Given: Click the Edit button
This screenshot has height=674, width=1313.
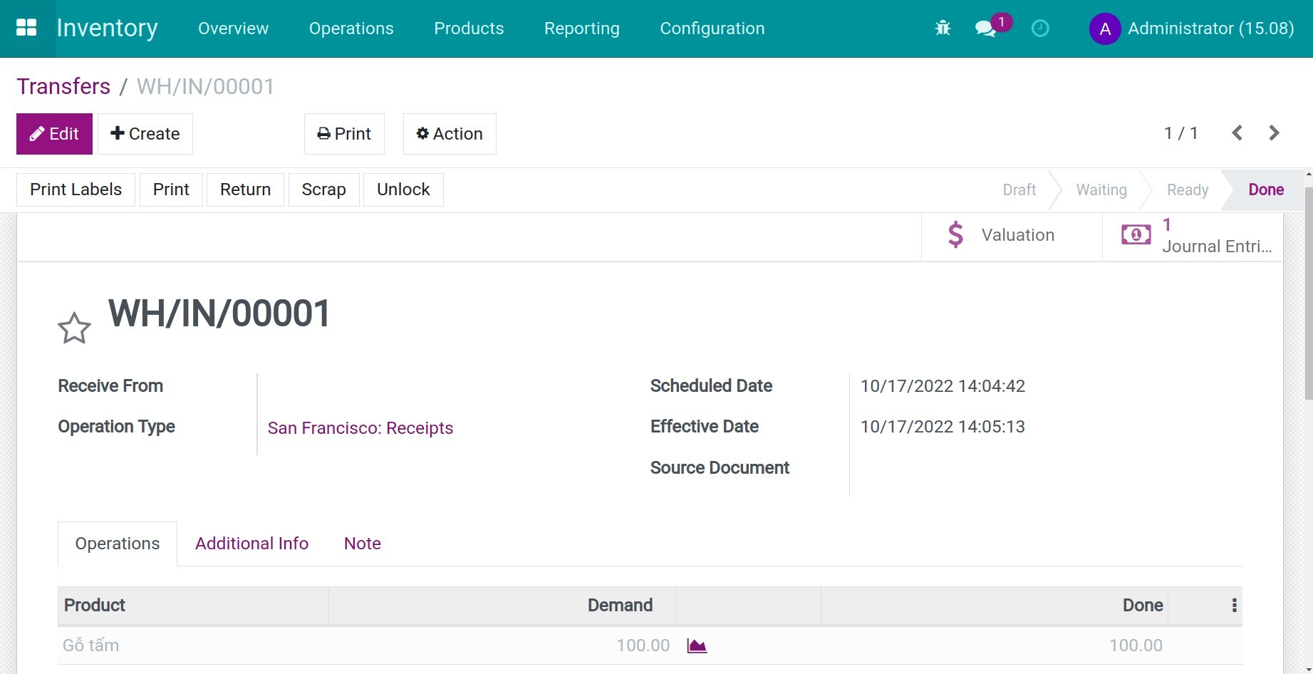Looking at the screenshot, I should point(54,134).
